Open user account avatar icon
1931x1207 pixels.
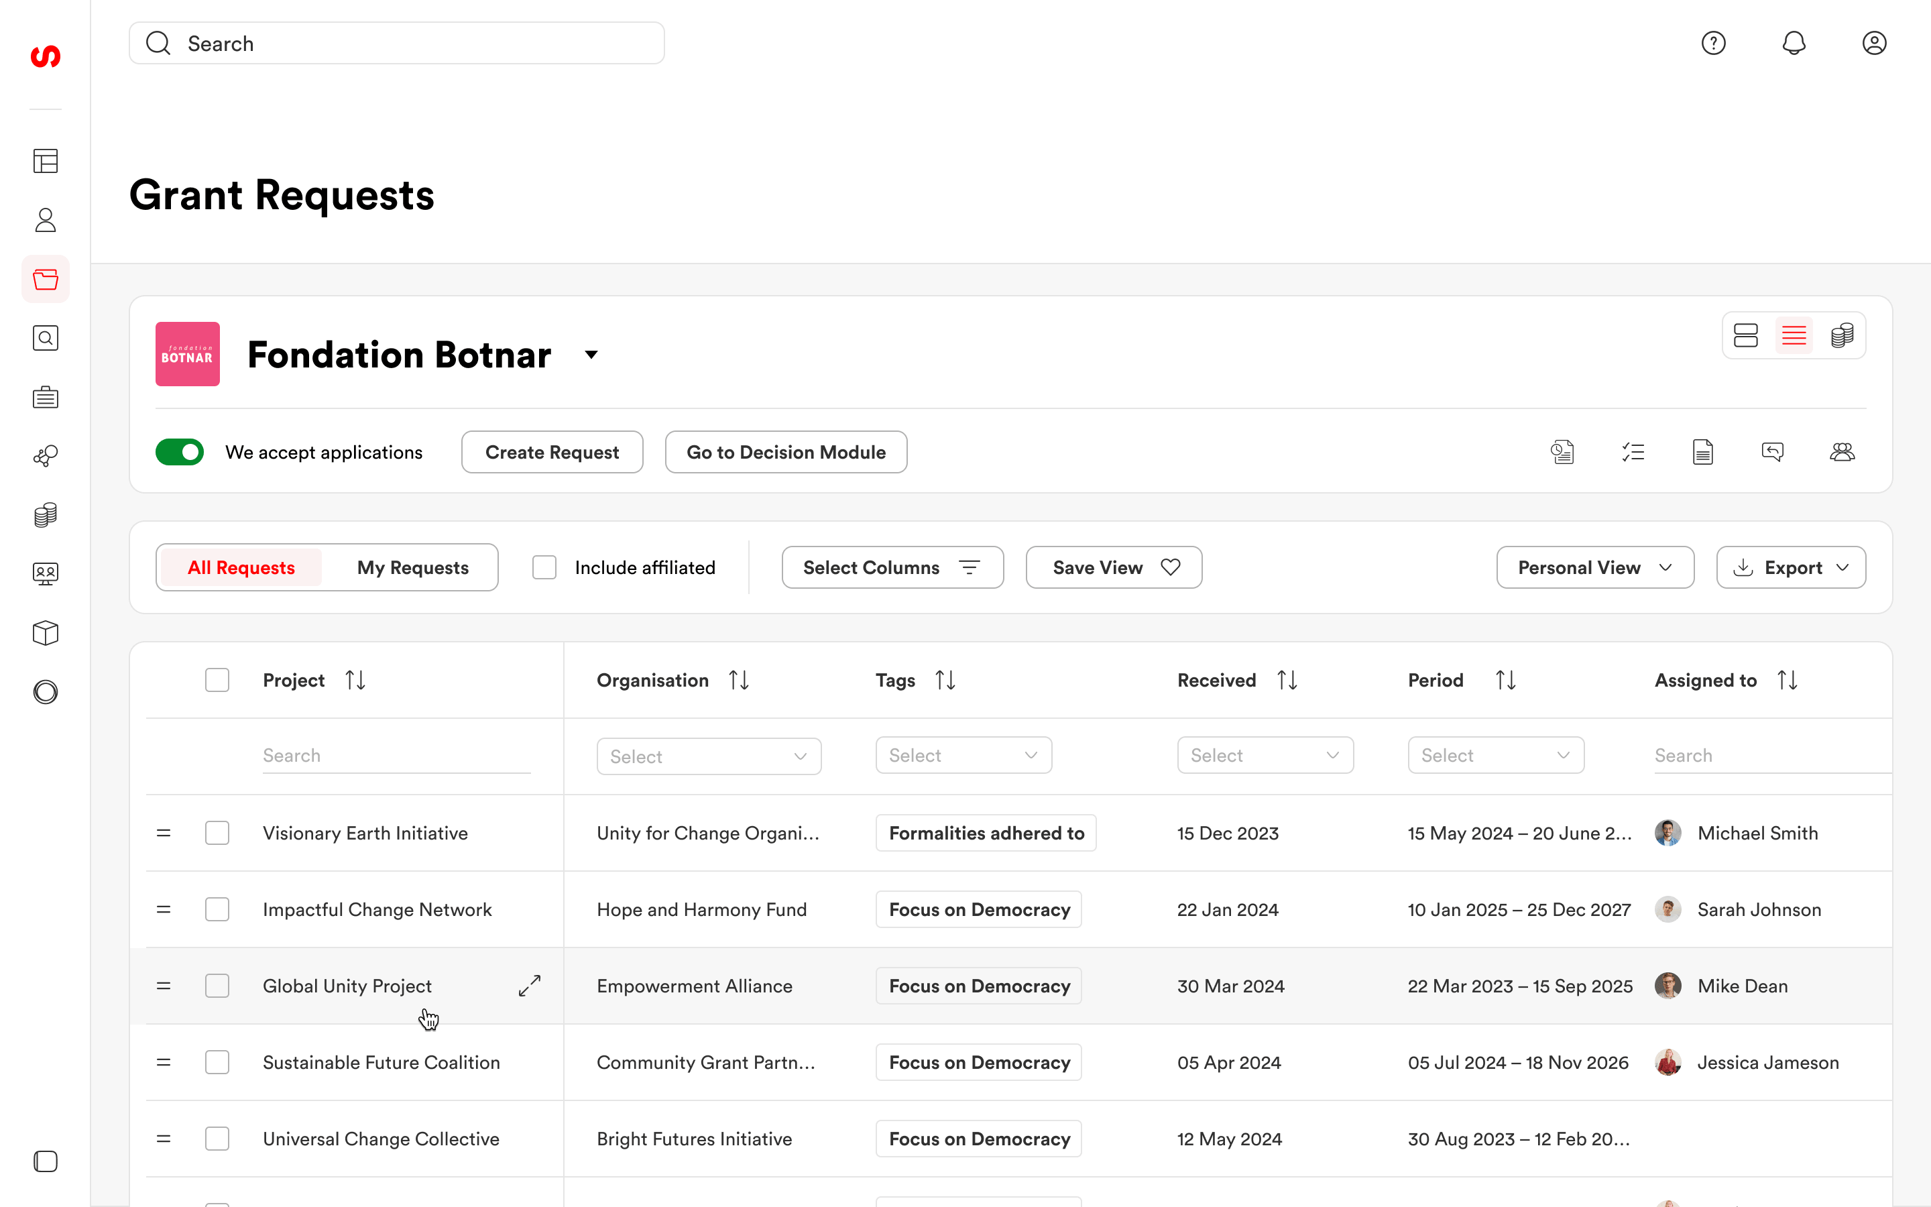[x=1875, y=43]
